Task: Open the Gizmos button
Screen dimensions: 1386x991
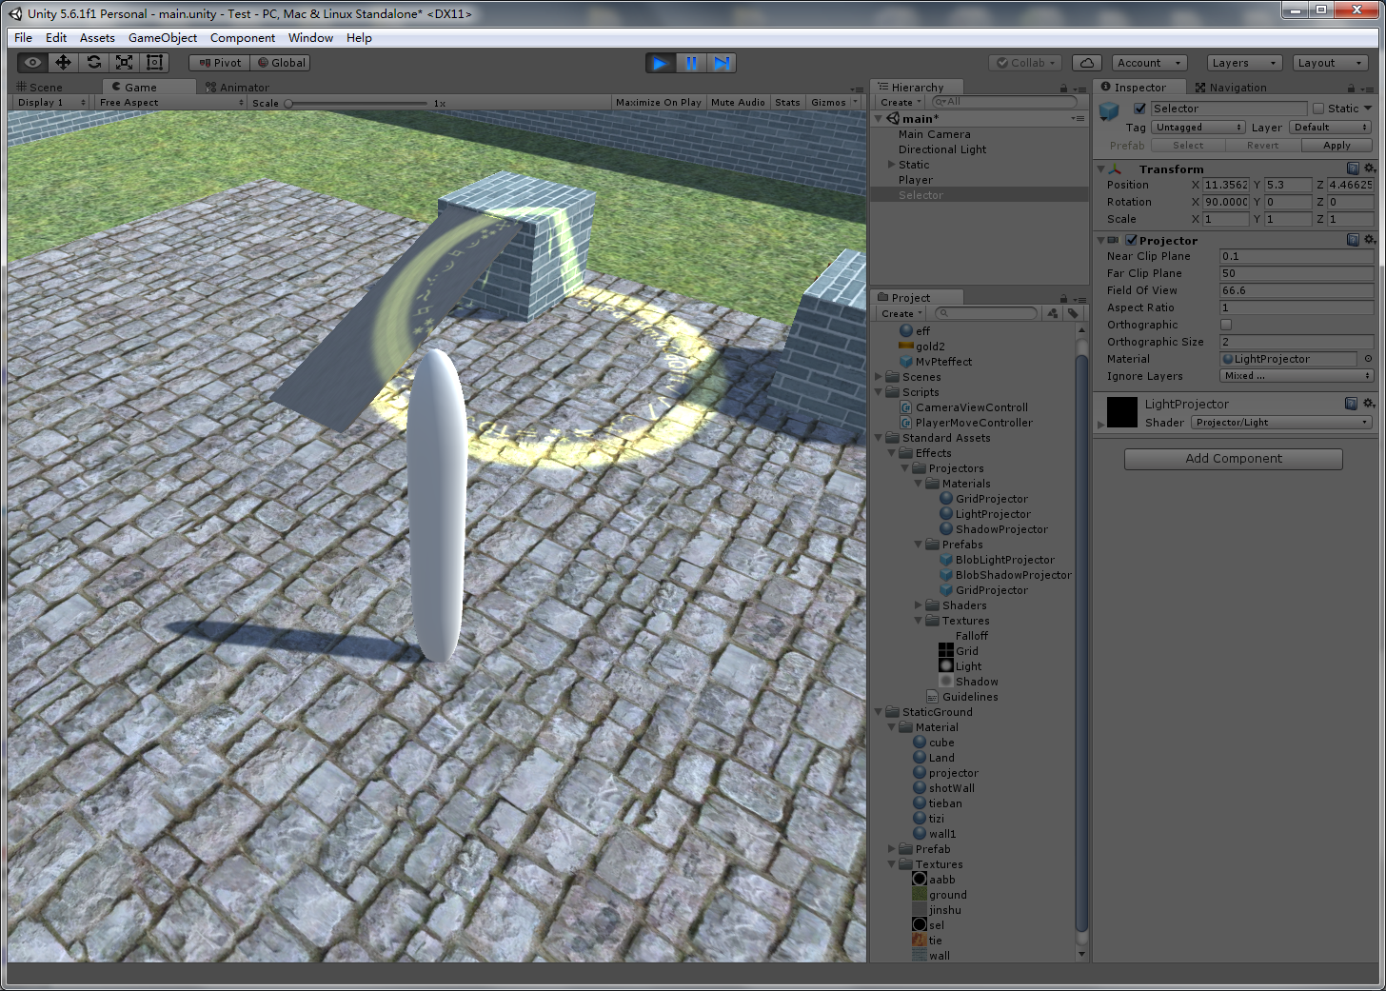Action: click(834, 103)
